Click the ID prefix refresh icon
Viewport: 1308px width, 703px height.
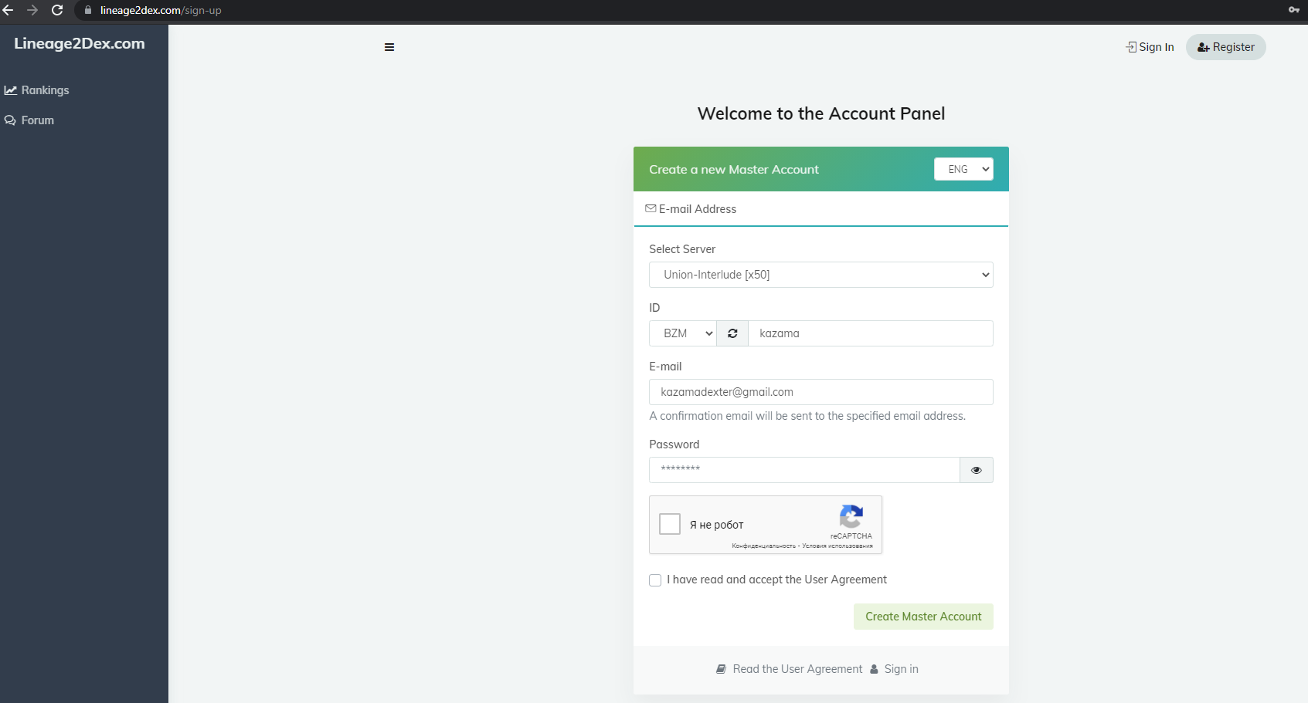(x=732, y=333)
